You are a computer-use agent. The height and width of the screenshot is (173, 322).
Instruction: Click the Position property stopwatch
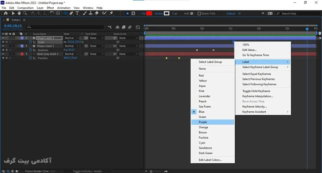(30, 58)
